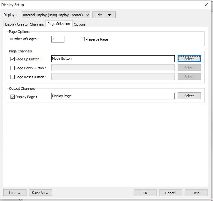Disable the Display Page output checkbox
This screenshot has height=201, width=213.
click(x=13, y=97)
